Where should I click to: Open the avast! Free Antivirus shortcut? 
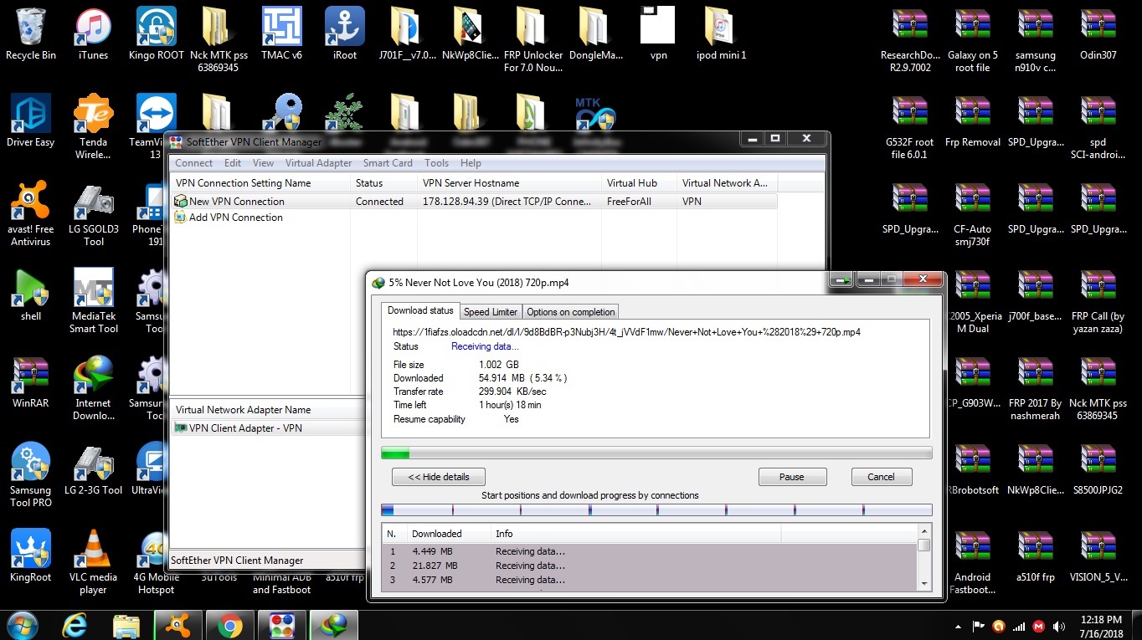[31, 213]
